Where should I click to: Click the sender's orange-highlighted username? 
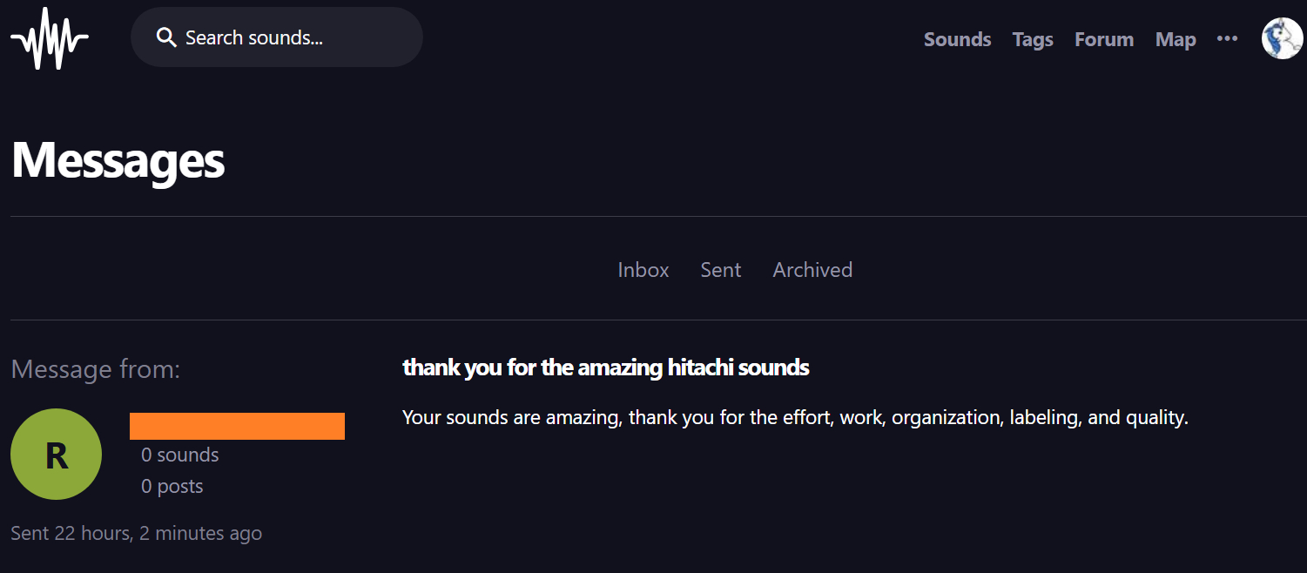(237, 426)
